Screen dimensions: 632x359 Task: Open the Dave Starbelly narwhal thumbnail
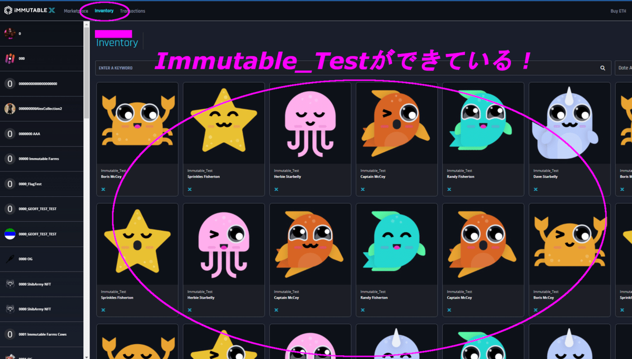point(569,123)
